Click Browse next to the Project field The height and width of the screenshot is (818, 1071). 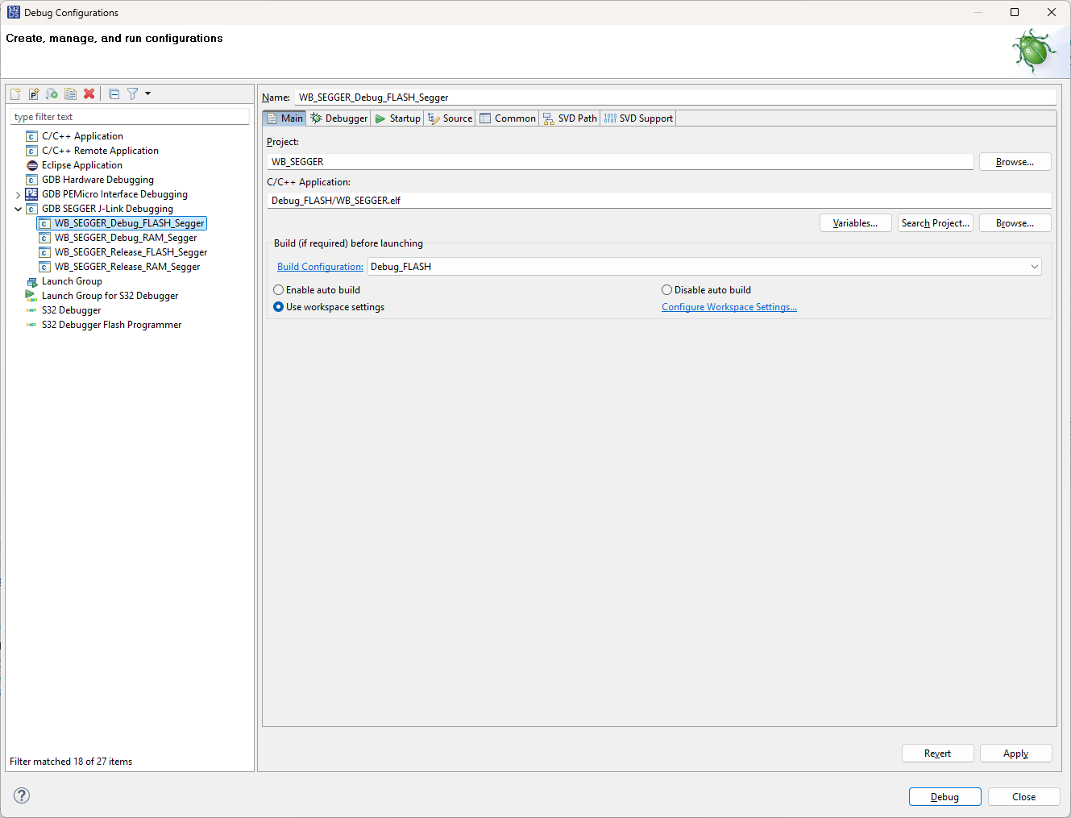point(1015,162)
